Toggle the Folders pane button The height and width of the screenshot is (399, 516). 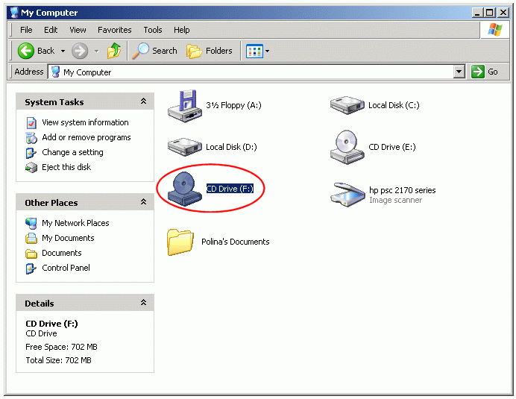[210, 51]
